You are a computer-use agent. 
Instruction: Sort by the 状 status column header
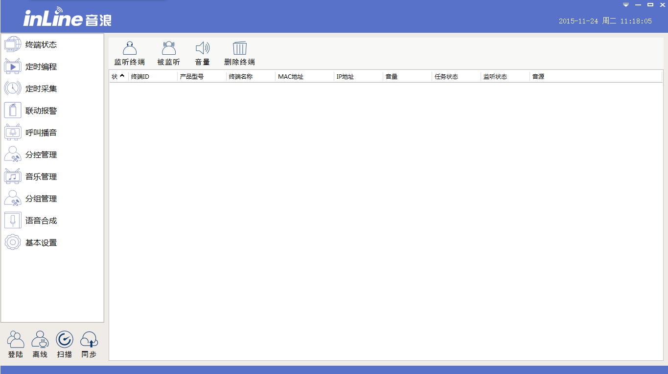pos(118,77)
